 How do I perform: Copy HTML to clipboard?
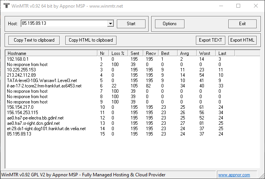point(91,40)
